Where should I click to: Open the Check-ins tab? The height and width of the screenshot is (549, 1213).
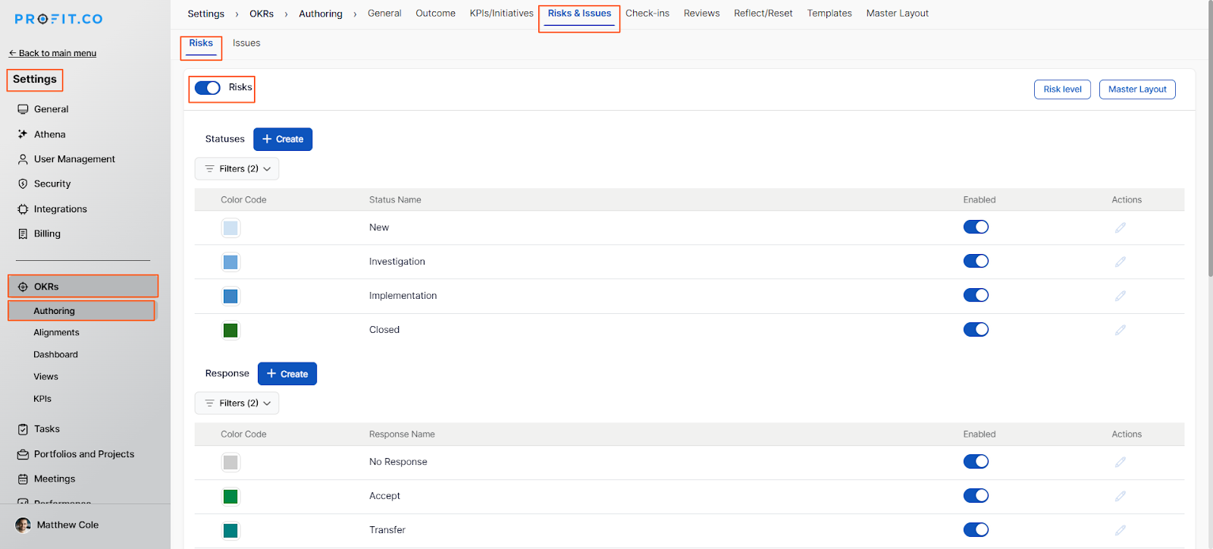tap(647, 14)
